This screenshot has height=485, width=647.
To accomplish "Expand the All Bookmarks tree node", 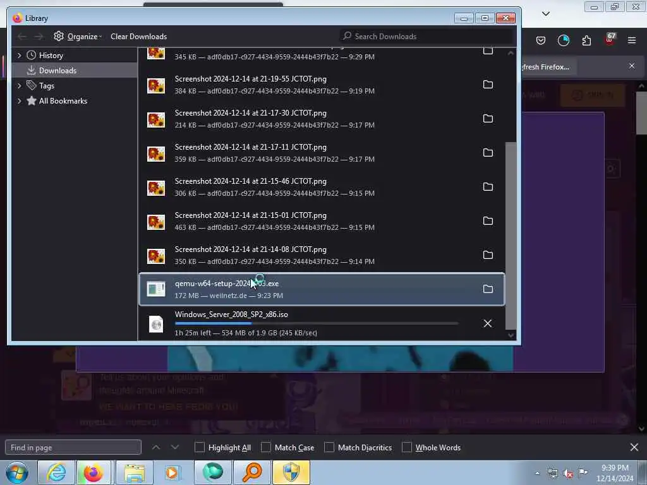I will 19,101.
